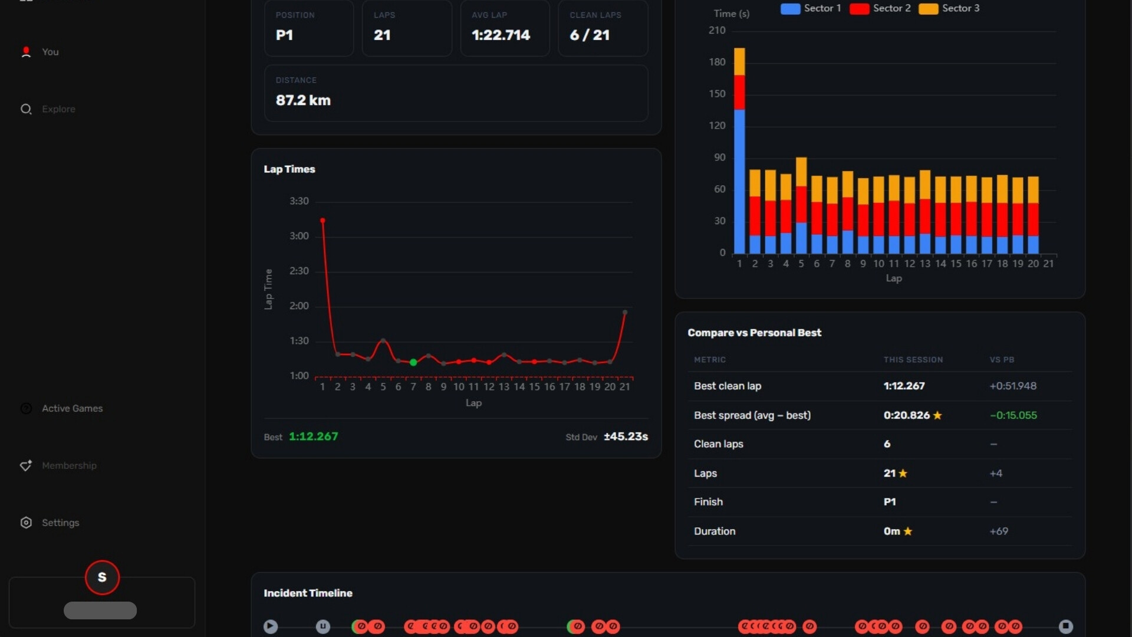Select the lap 1 stacked sector bar
The width and height of the screenshot is (1132, 637).
tap(739, 151)
